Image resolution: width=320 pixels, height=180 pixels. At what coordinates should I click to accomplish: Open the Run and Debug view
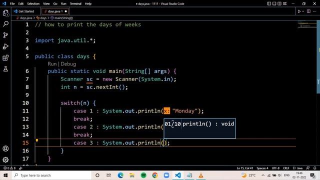coord(5,46)
